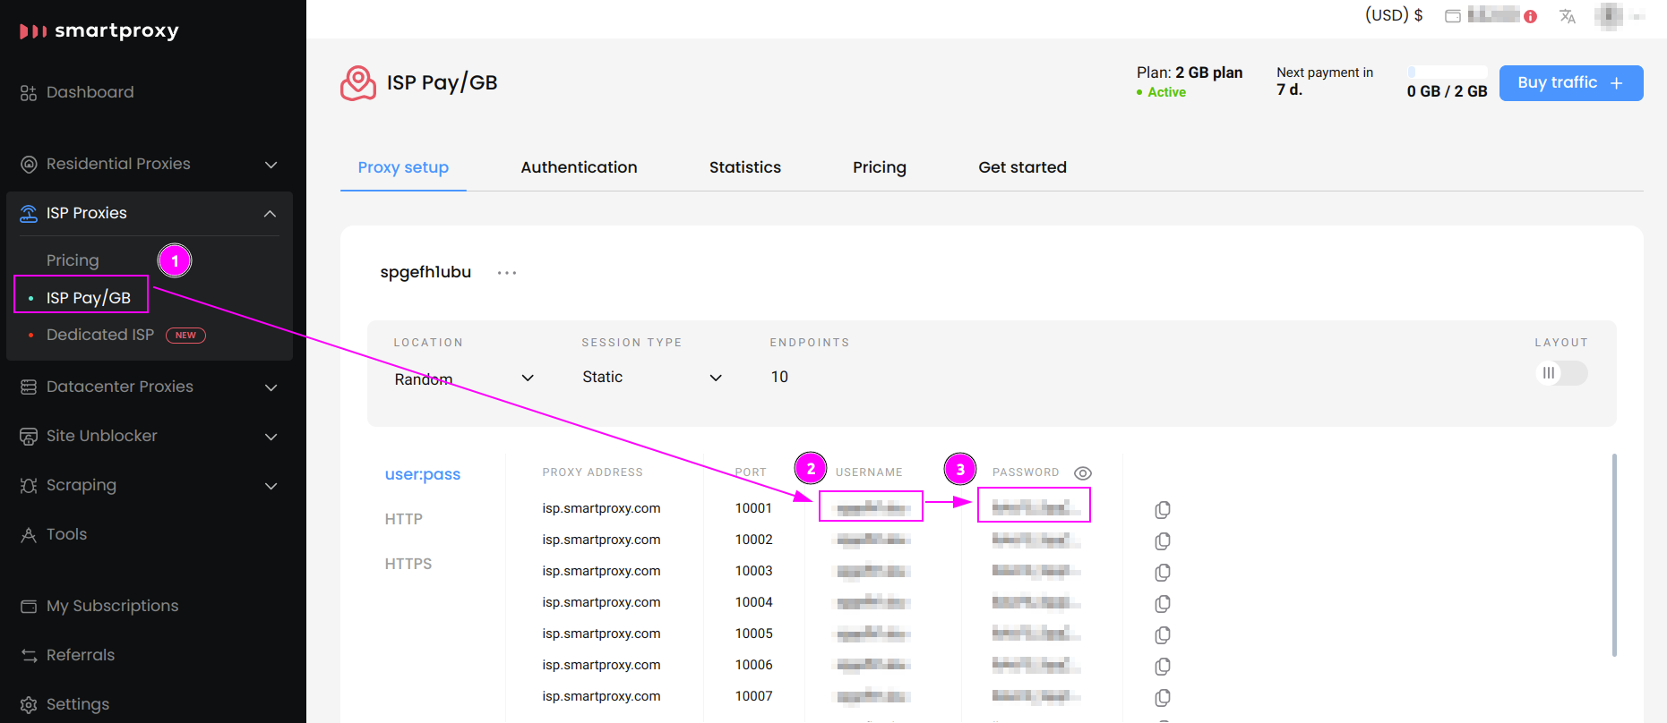This screenshot has height=723, width=1667.
Task: Click the Settings gear icon
Action: pyautogui.click(x=29, y=705)
